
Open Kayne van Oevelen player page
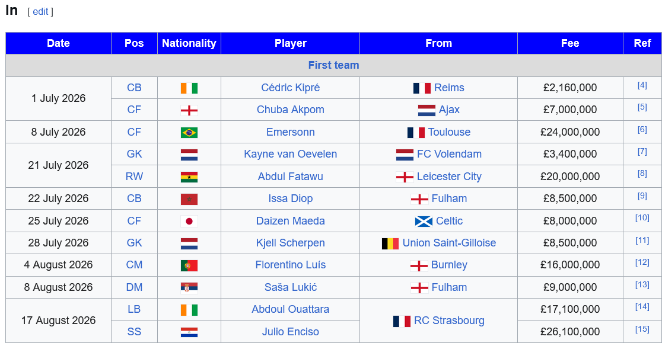pyautogui.click(x=291, y=154)
